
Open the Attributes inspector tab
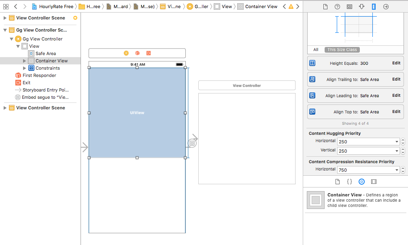point(362,6)
